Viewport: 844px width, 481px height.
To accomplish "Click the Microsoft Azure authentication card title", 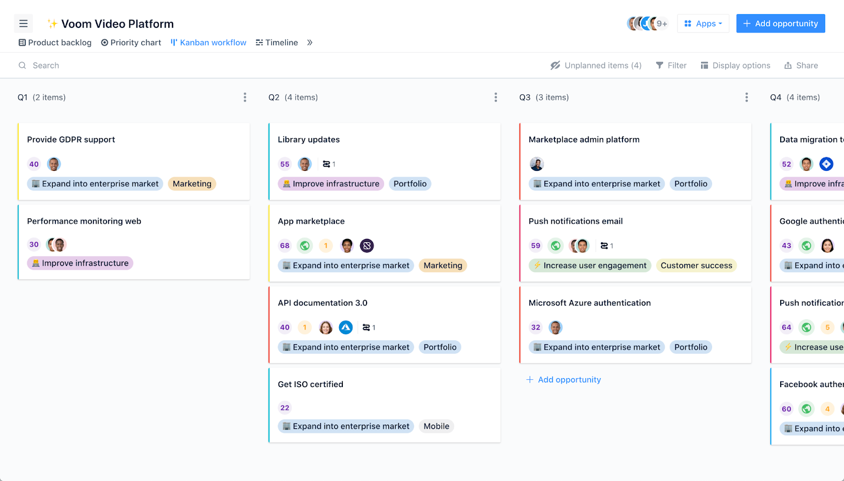I will click(590, 303).
